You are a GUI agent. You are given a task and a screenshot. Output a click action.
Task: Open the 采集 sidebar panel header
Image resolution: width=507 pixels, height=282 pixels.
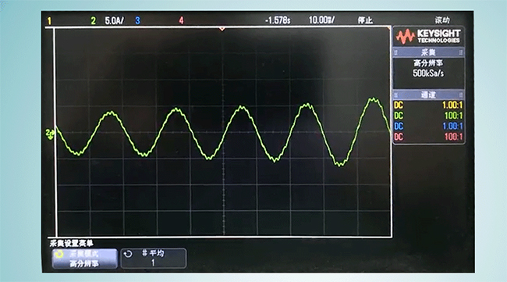(x=428, y=52)
